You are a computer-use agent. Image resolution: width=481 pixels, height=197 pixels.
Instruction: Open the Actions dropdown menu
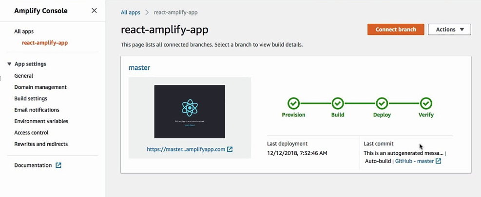449,30
